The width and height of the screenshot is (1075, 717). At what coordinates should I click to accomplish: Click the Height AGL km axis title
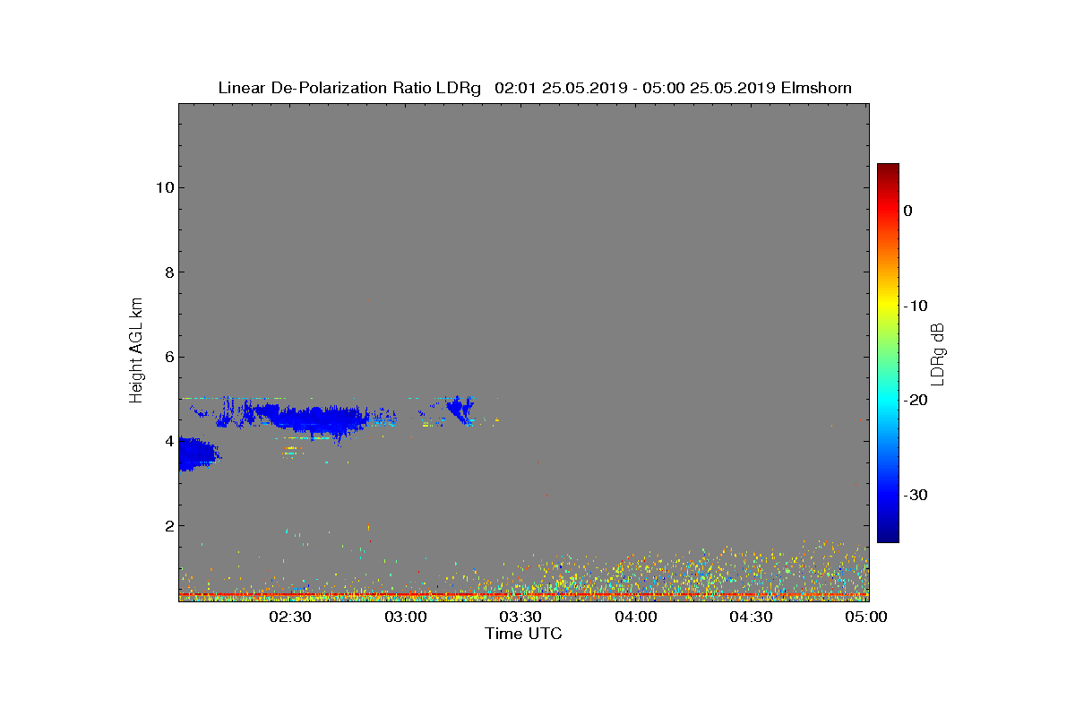coord(136,351)
